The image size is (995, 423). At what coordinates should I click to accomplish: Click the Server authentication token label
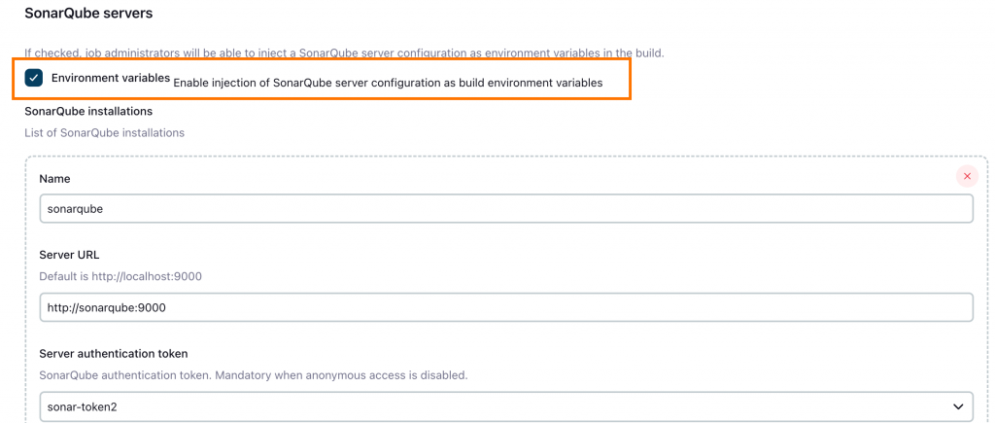[x=113, y=354]
